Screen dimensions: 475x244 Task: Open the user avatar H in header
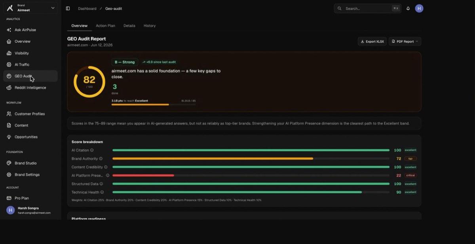pos(419,8)
